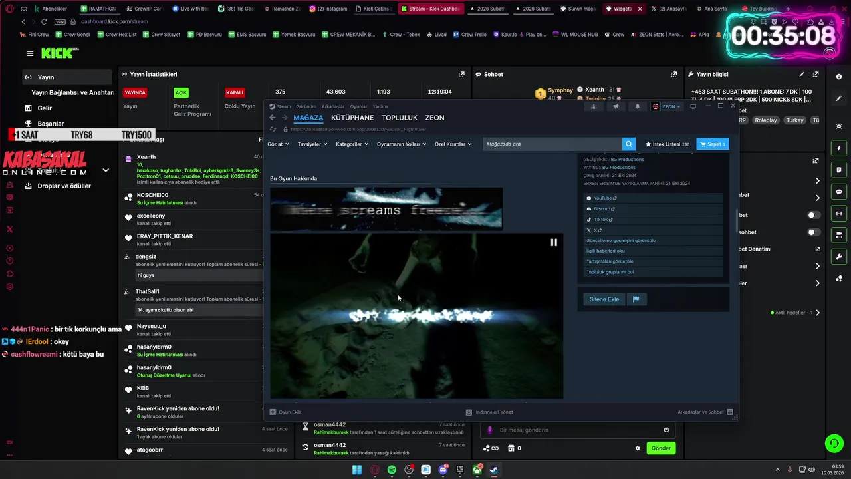
Task: Open the ZEON profile tab
Action: tap(435, 118)
